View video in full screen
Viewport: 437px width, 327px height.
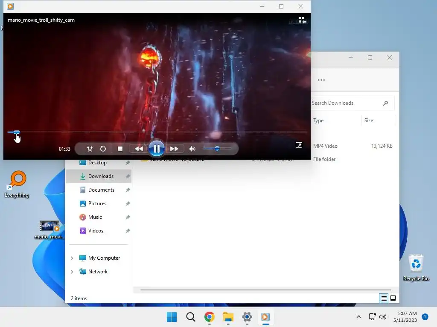(299, 145)
